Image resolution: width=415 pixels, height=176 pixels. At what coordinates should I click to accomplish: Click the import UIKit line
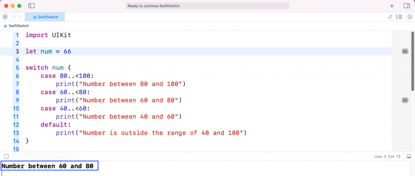pos(48,35)
